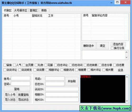Click 序号 header in account list

(7, 16)
